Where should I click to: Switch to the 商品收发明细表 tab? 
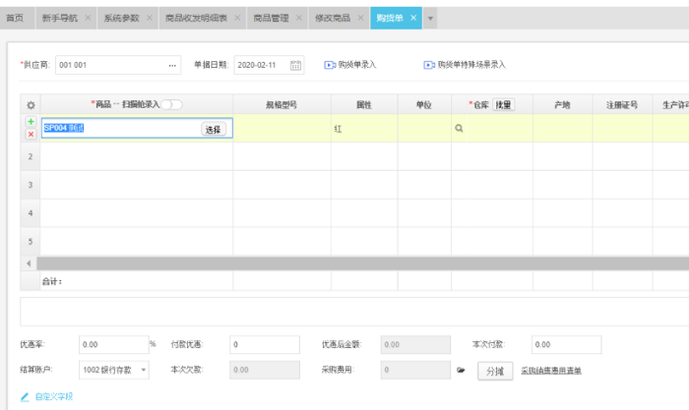tap(196, 18)
